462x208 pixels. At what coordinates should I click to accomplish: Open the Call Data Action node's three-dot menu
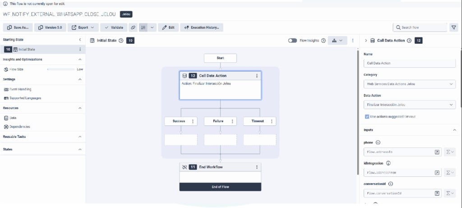[257, 76]
